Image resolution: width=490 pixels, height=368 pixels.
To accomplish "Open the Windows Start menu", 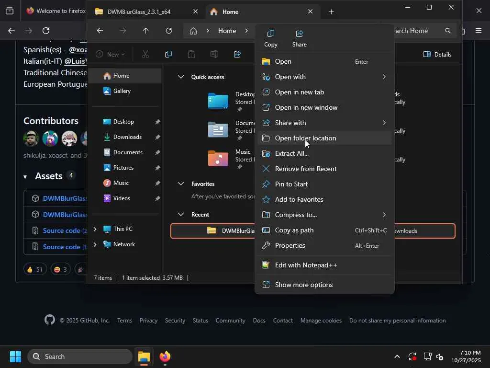I will (15, 356).
